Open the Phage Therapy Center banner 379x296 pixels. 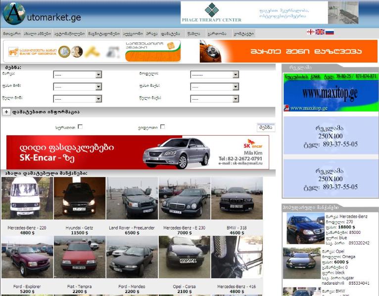click(x=270, y=12)
